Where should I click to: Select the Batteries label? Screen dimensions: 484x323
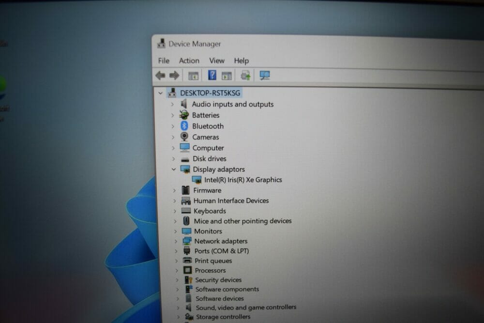click(x=206, y=115)
